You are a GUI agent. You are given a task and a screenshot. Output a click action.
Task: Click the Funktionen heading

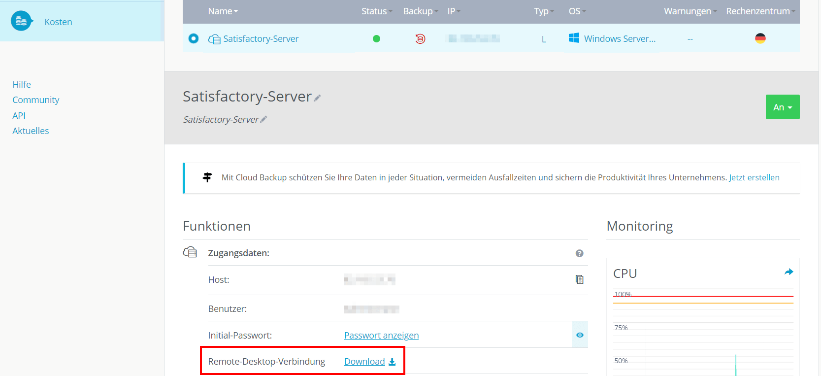click(217, 226)
